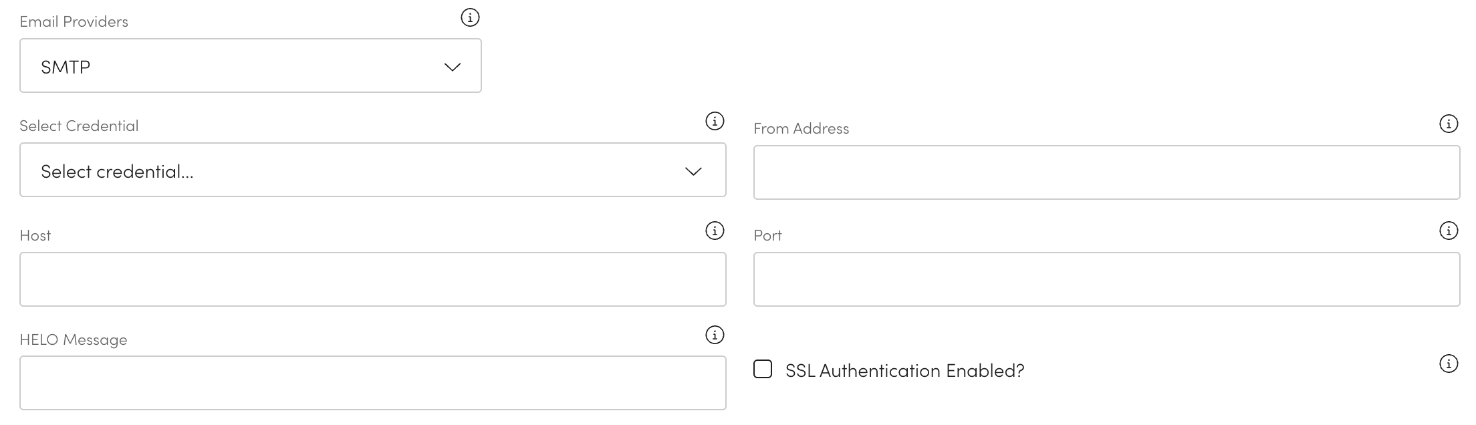Screen dimensions: 1476x425
Task: Click the info icon beside Email Providers
Action: [470, 17]
